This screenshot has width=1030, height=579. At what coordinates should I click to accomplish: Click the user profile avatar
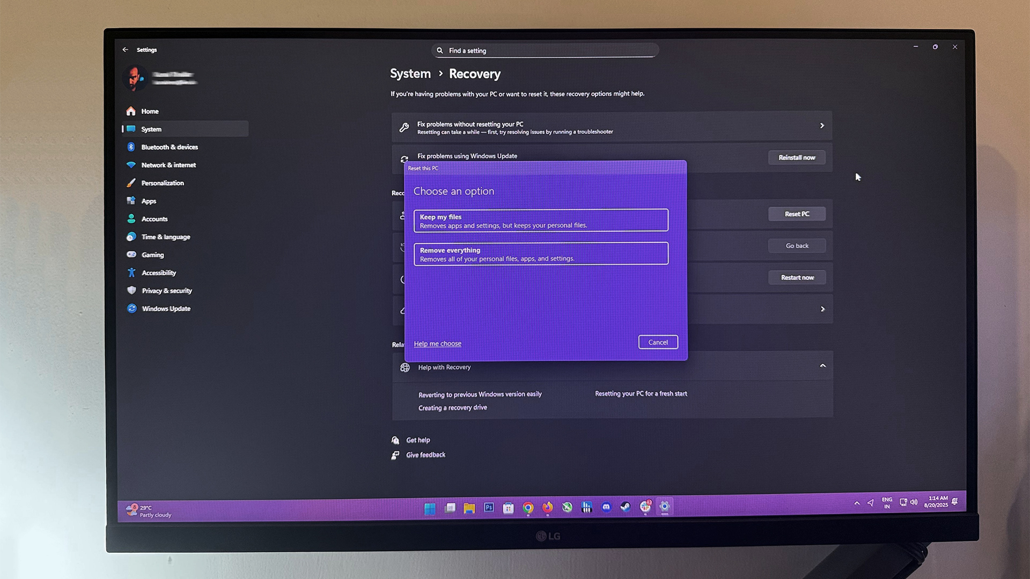coord(135,78)
